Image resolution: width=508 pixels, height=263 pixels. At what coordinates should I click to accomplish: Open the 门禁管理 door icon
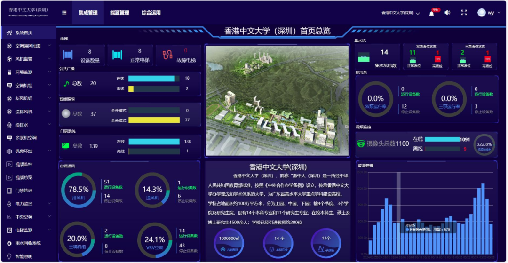tap(9, 191)
